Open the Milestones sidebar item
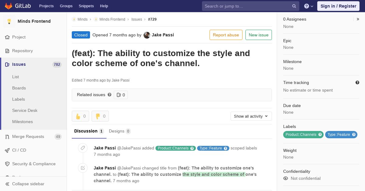 click(x=23, y=122)
